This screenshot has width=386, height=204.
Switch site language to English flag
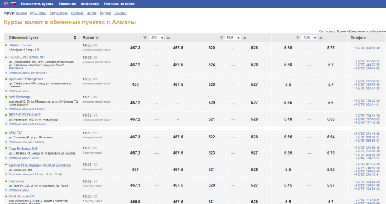(6, 4)
